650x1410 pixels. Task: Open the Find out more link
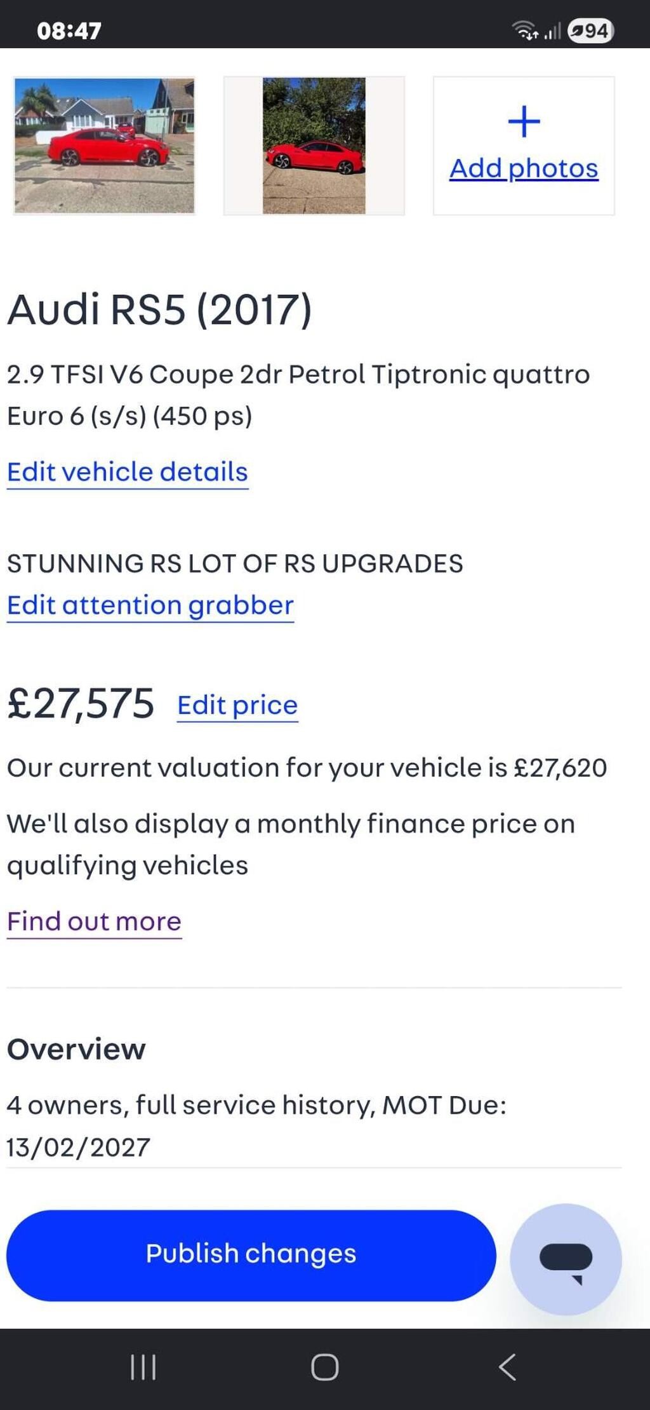tap(94, 921)
